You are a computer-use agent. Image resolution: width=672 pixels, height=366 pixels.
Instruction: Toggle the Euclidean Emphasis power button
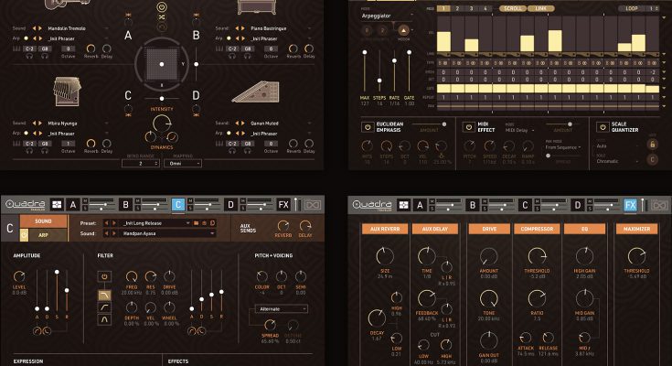coord(368,128)
